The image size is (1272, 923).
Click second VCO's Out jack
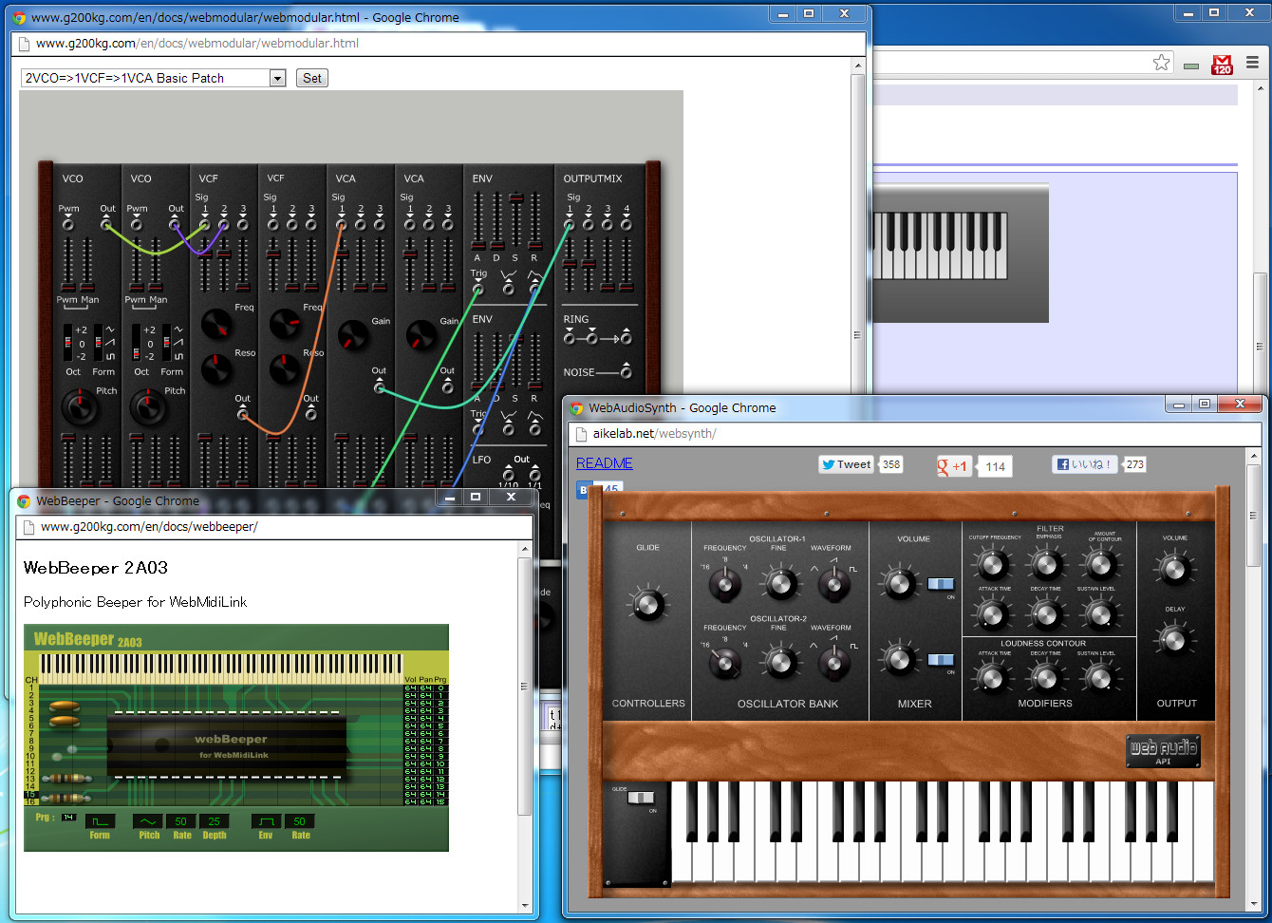tap(175, 224)
